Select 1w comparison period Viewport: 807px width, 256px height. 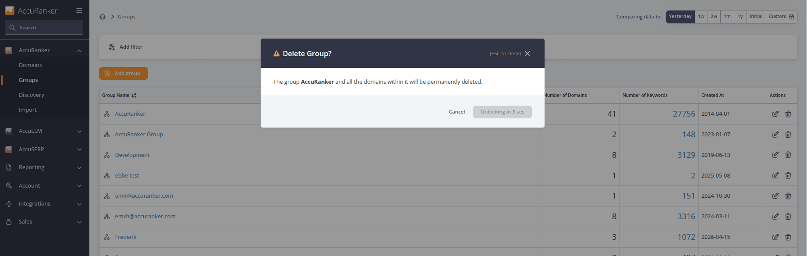(x=701, y=17)
